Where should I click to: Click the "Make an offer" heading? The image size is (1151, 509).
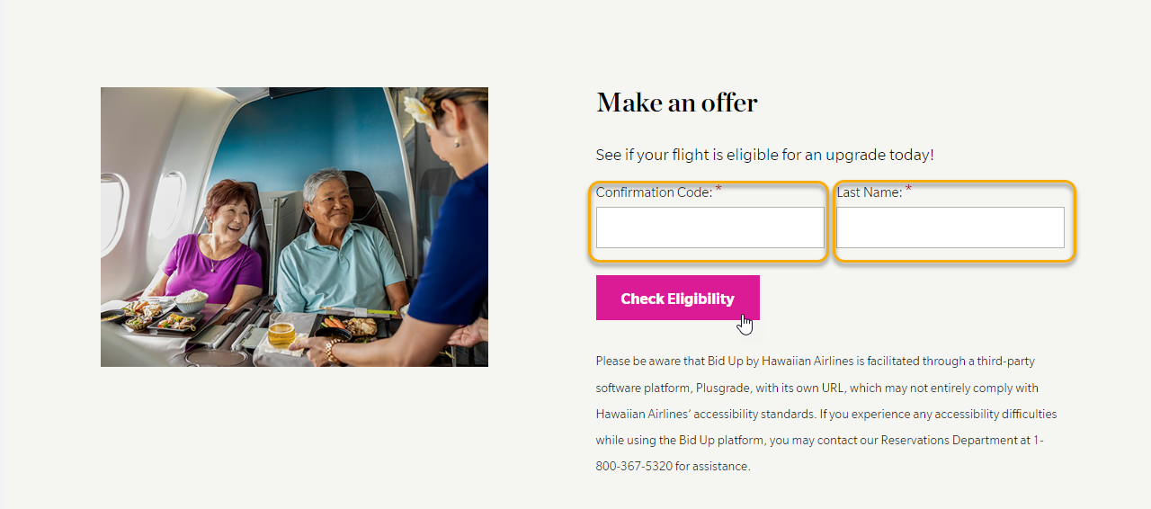coord(676,103)
